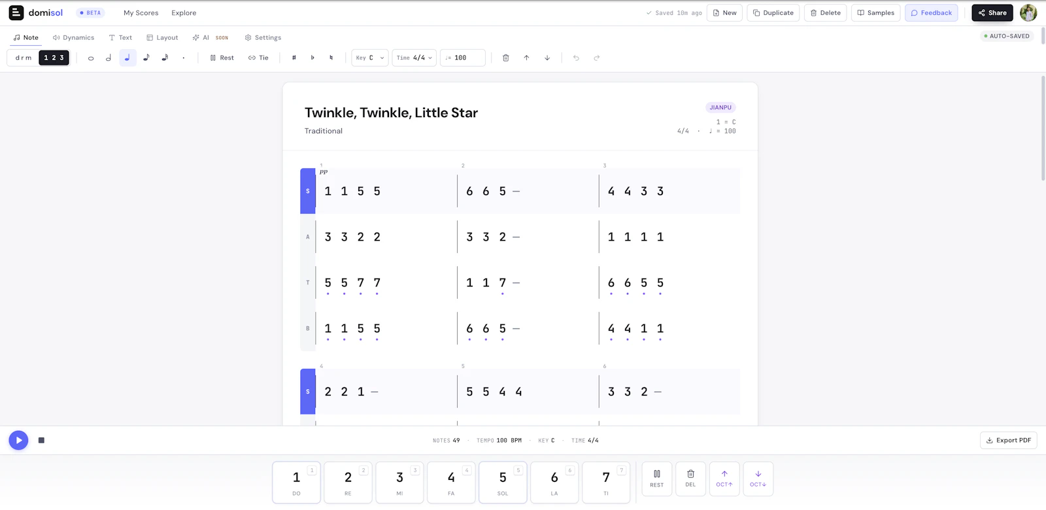
Task: Create a New score
Action: tap(724, 12)
